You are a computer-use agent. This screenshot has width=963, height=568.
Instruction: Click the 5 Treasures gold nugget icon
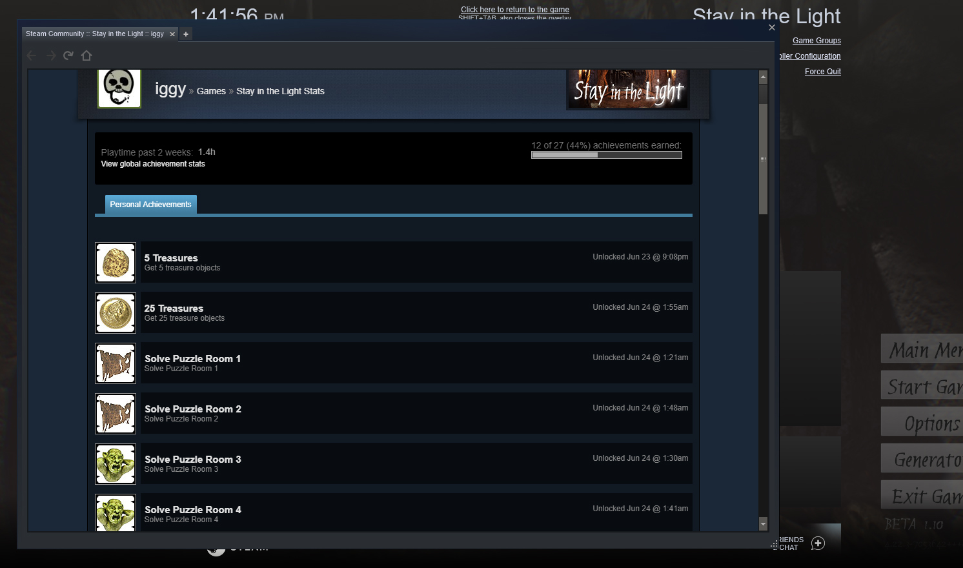click(116, 263)
